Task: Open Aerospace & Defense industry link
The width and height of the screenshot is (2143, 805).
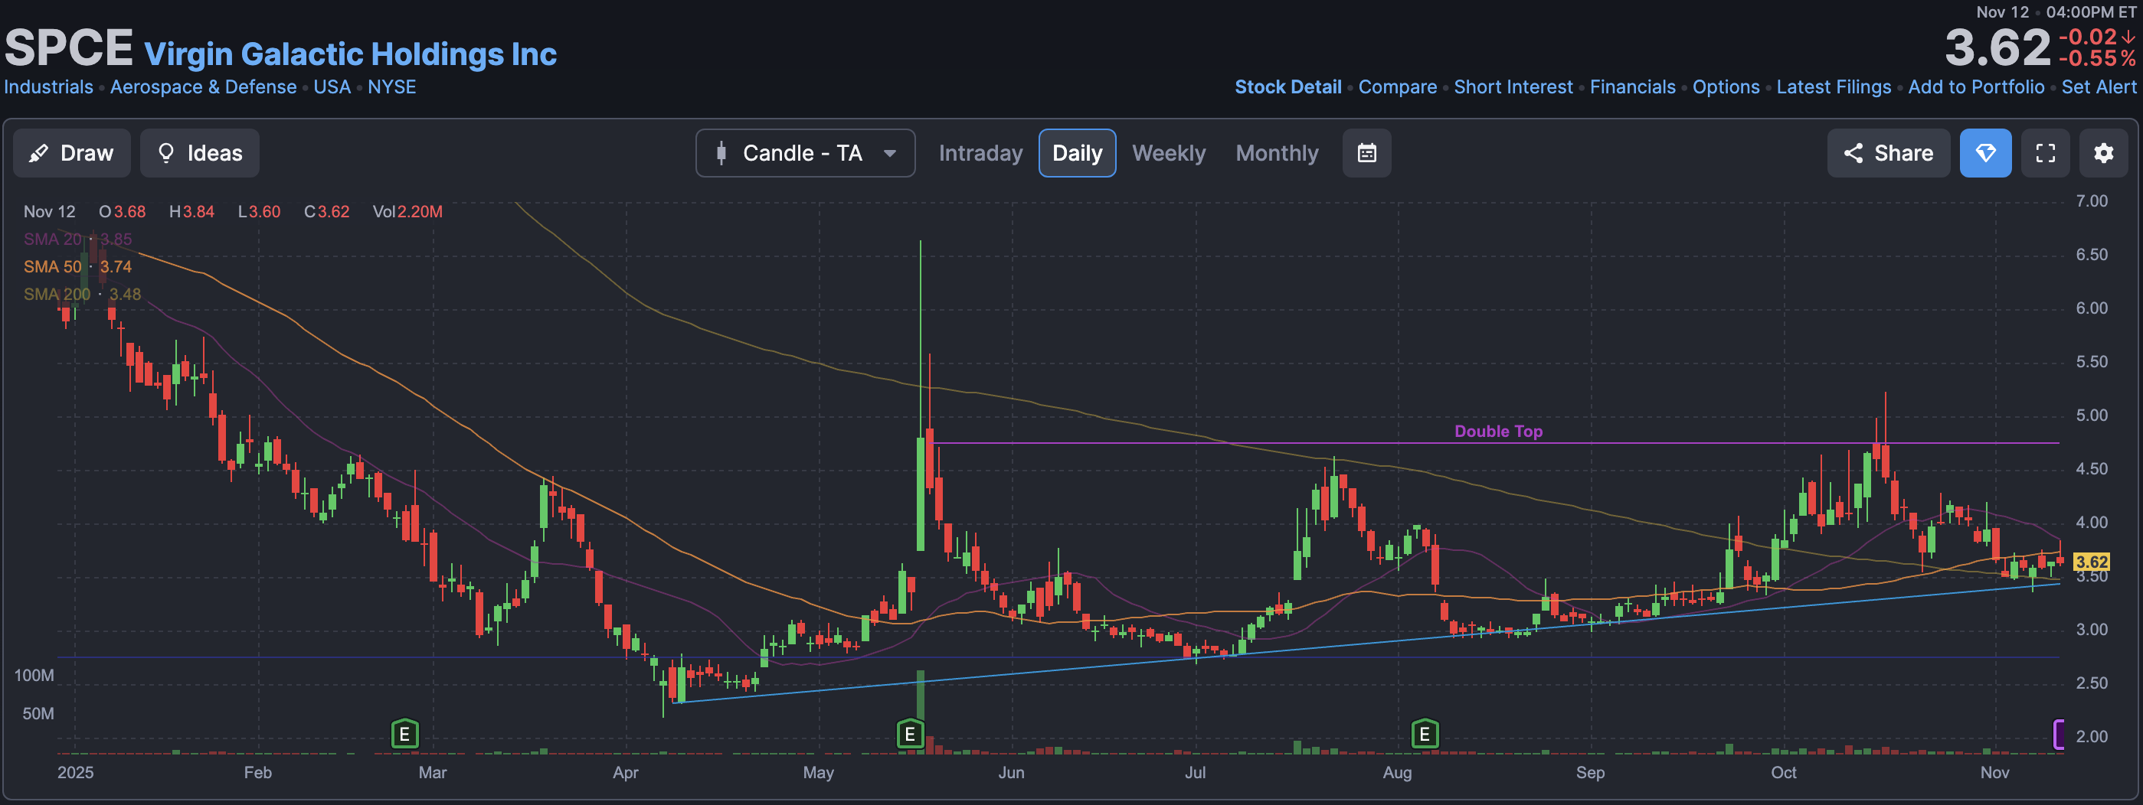Action: [x=203, y=86]
